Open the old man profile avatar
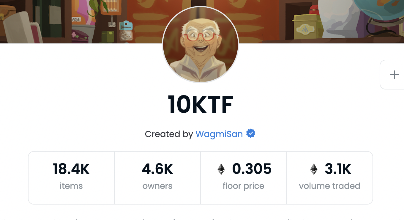The image size is (404, 220). pyautogui.click(x=201, y=44)
